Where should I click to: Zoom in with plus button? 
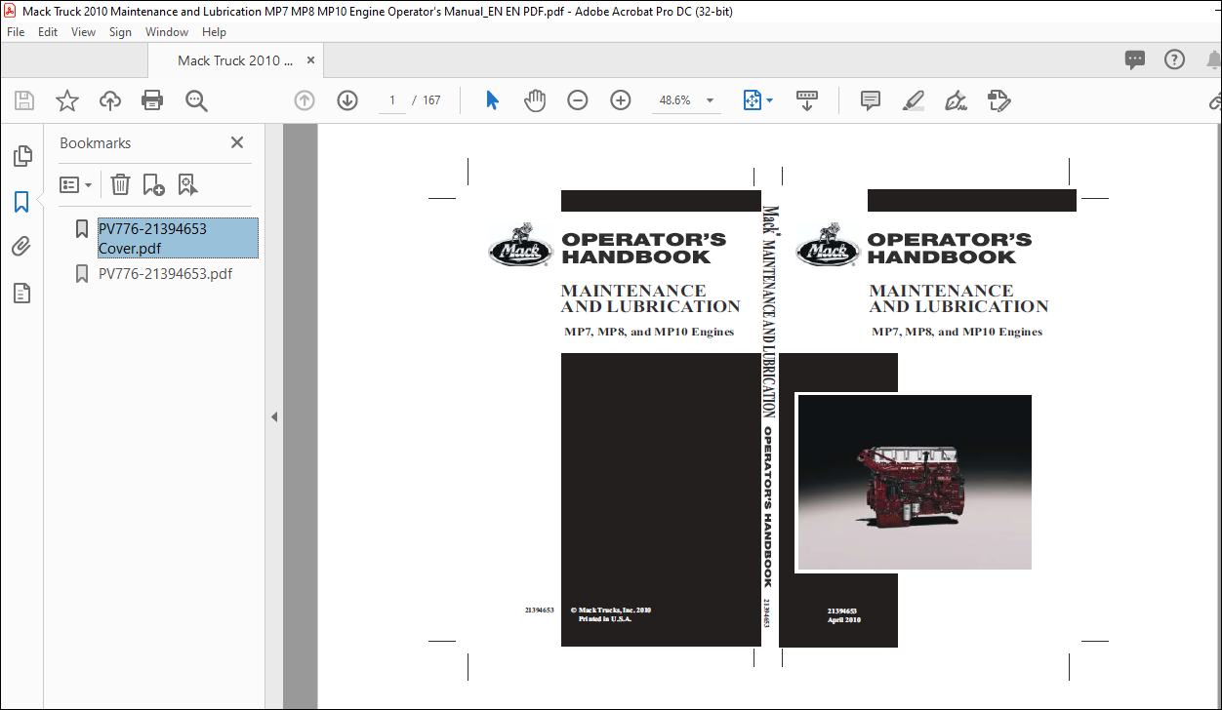click(x=621, y=100)
